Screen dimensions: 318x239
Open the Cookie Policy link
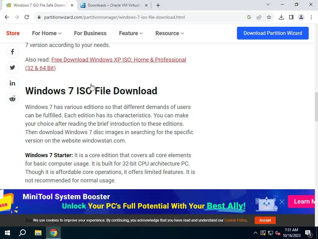(235, 220)
